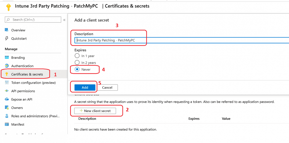Select the 'In 2 years' expiry option
Screen dimensions: 289x143
coord(77,63)
